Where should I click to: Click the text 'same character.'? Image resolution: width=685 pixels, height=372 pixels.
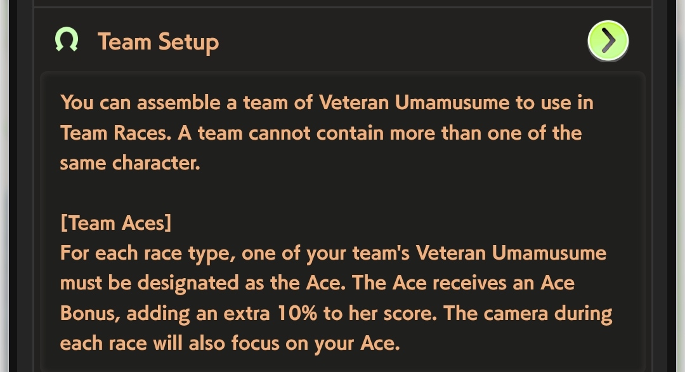pyautogui.click(x=130, y=163)
